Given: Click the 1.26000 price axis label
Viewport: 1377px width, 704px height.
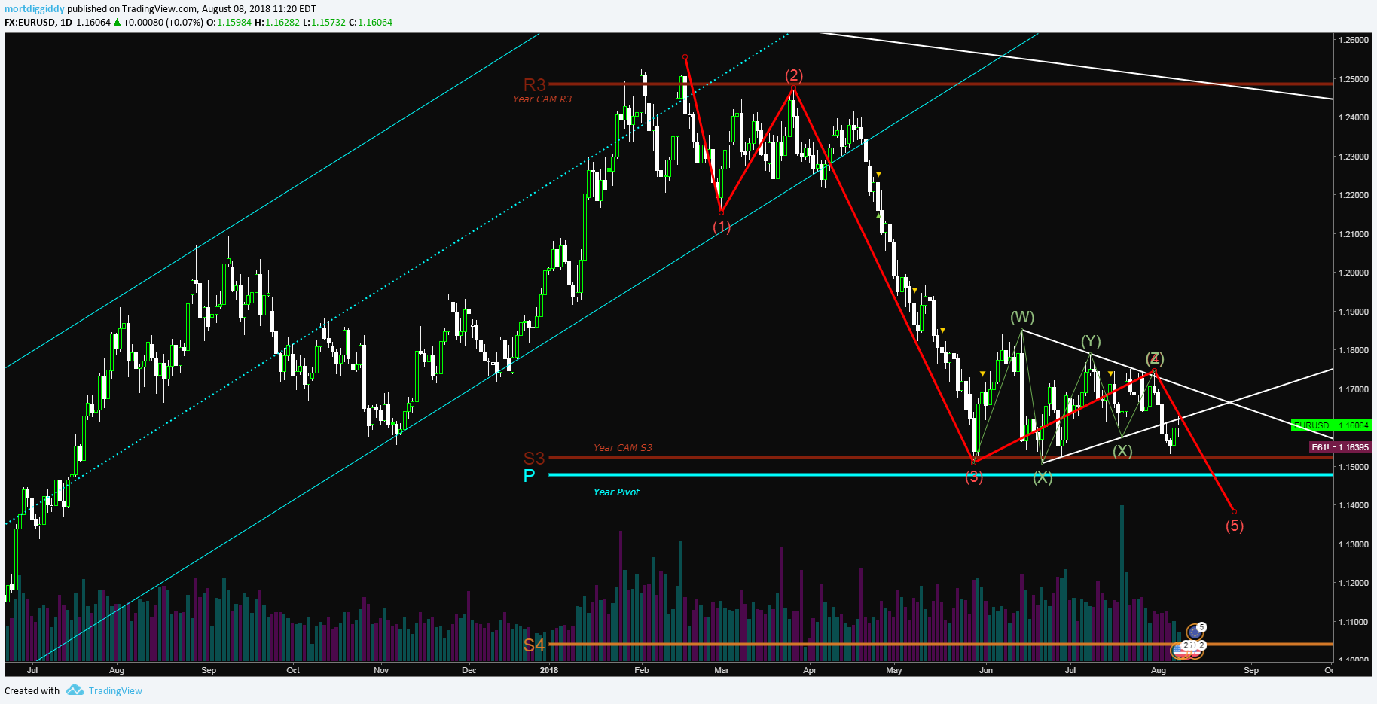Looking at the screenshot, I should pyautogui.click(x=1353, y=40).
